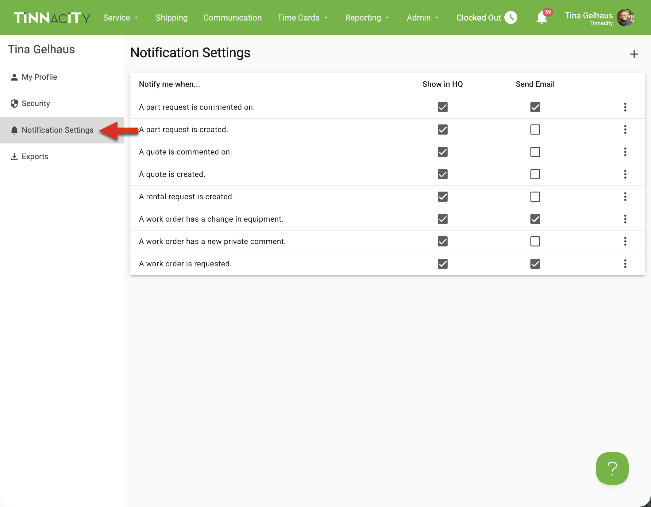The image size is (651, 507).
Task: Go to the Shipping page
Action: (x=171, y=18)
